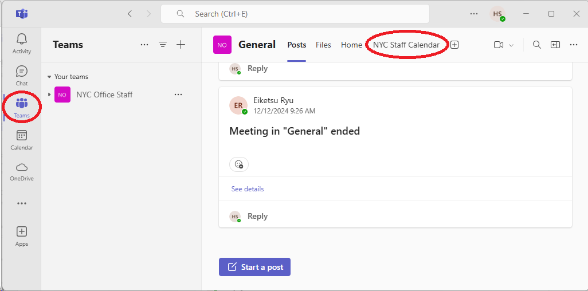Open the Apps store icon
588x291 pixels.
click(x=22, y=236)
